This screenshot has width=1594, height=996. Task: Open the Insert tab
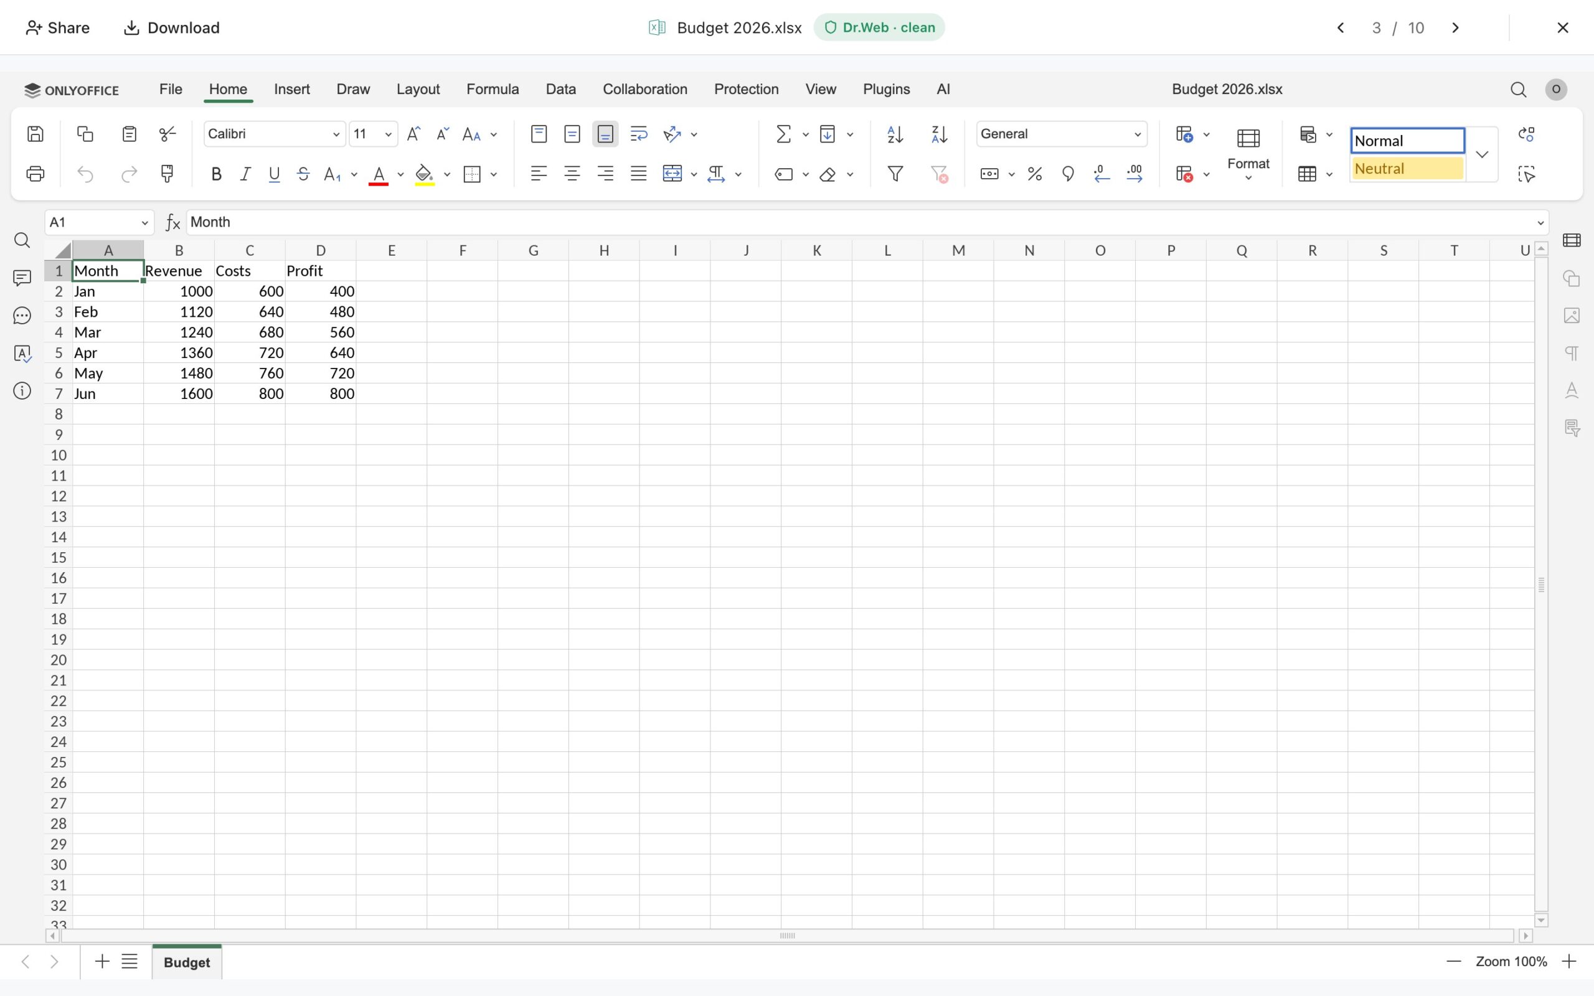coord(292,89)
